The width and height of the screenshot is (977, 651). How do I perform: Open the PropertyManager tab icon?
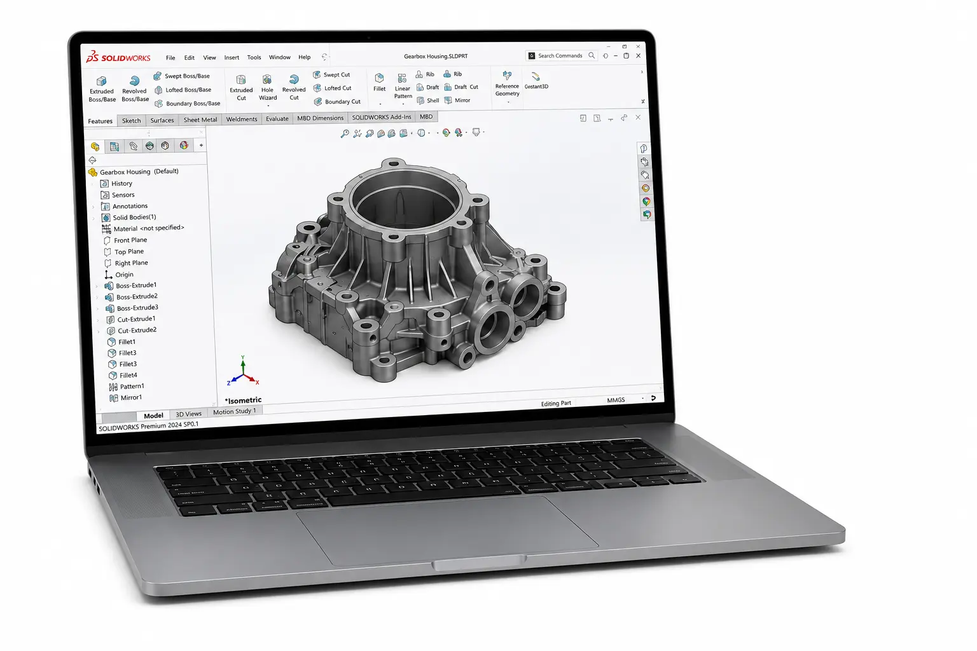pyautogui.click(x=114, y=146)
